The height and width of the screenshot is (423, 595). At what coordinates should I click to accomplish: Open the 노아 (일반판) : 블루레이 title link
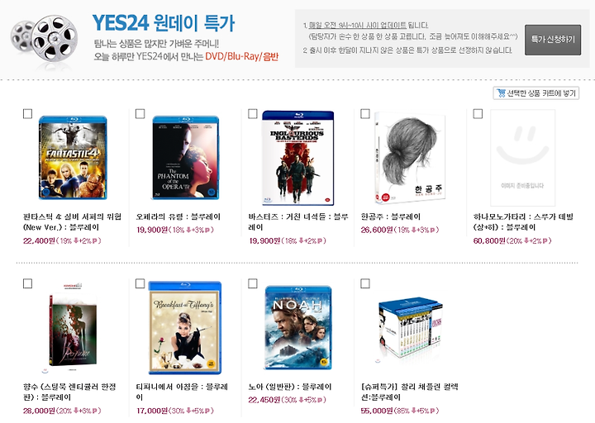tap(290, 387)
